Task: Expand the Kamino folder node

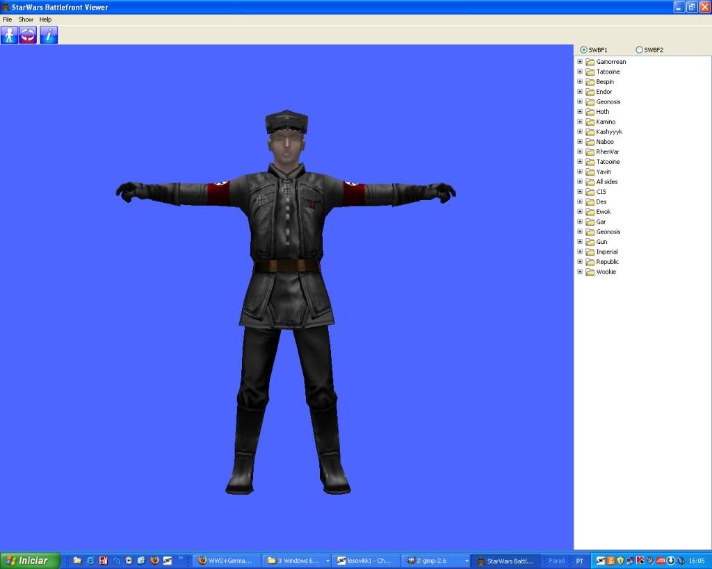Action: pyautogui.click(x=580, y=122)
